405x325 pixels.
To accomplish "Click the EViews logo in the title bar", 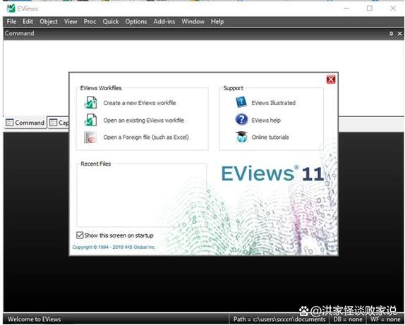I will [11, 8].
